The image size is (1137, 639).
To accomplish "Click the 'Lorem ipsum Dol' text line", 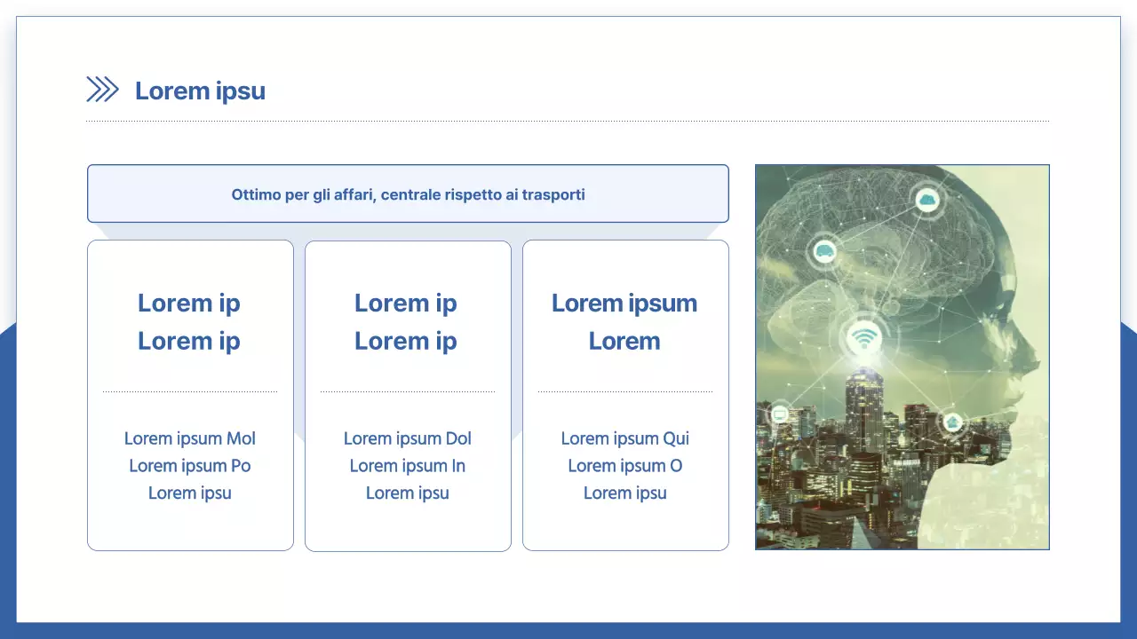I will 408,438.
